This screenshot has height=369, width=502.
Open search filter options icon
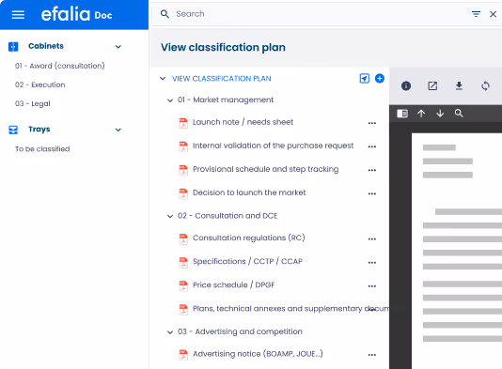pyautogui.click(x=476, y=14)
